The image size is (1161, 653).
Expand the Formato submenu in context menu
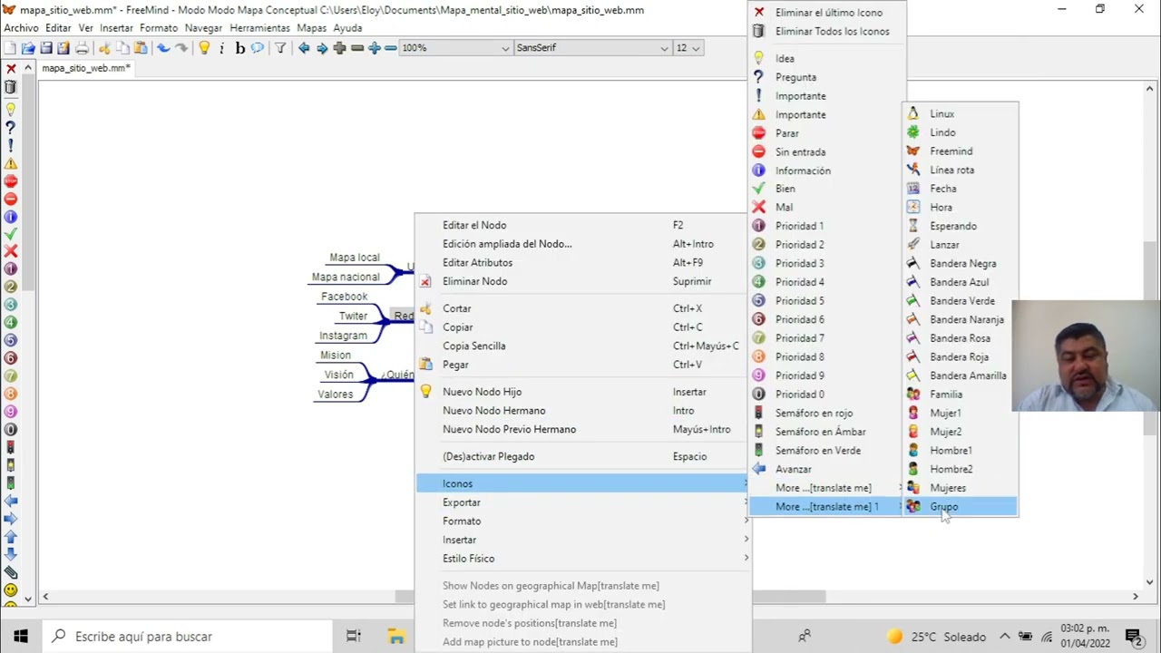tap(583, 521)
